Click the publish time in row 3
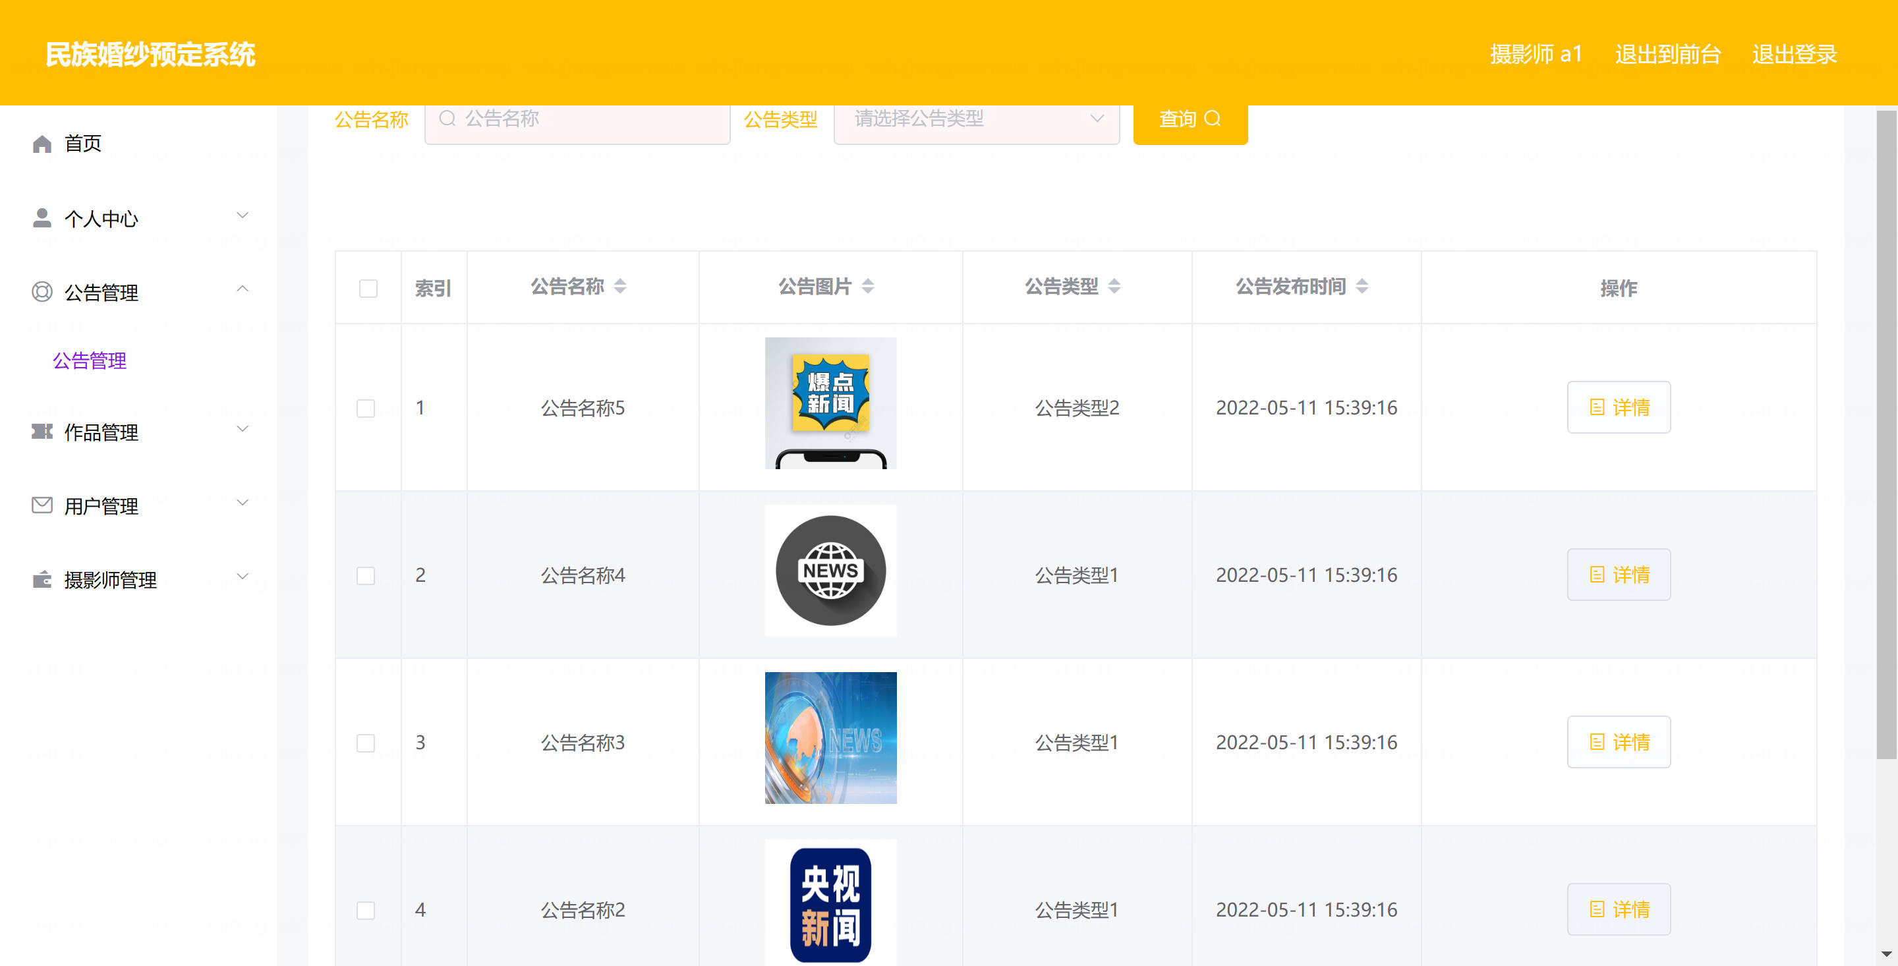Image resolution: width=1898 pixels, height=966 pixels. pyautogui.click(x=1306, y=742)
